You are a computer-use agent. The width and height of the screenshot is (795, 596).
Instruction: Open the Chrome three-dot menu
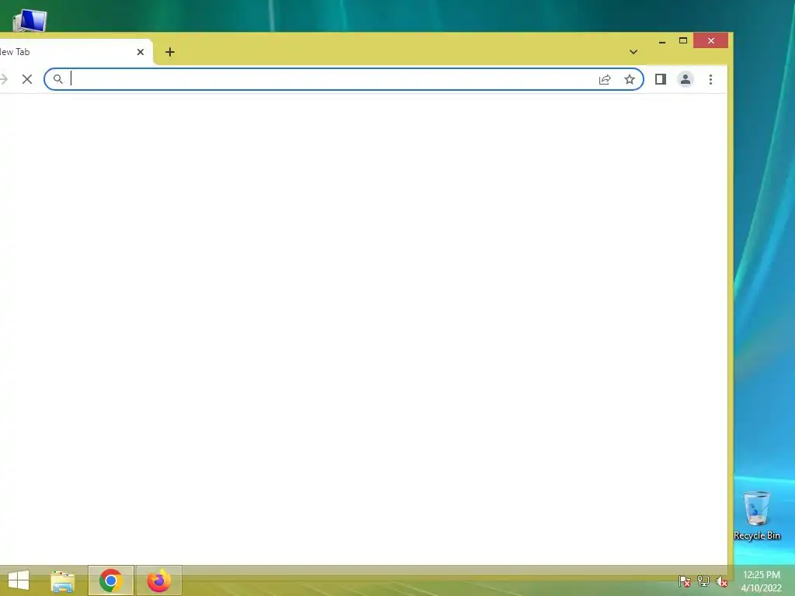[711, 80]
